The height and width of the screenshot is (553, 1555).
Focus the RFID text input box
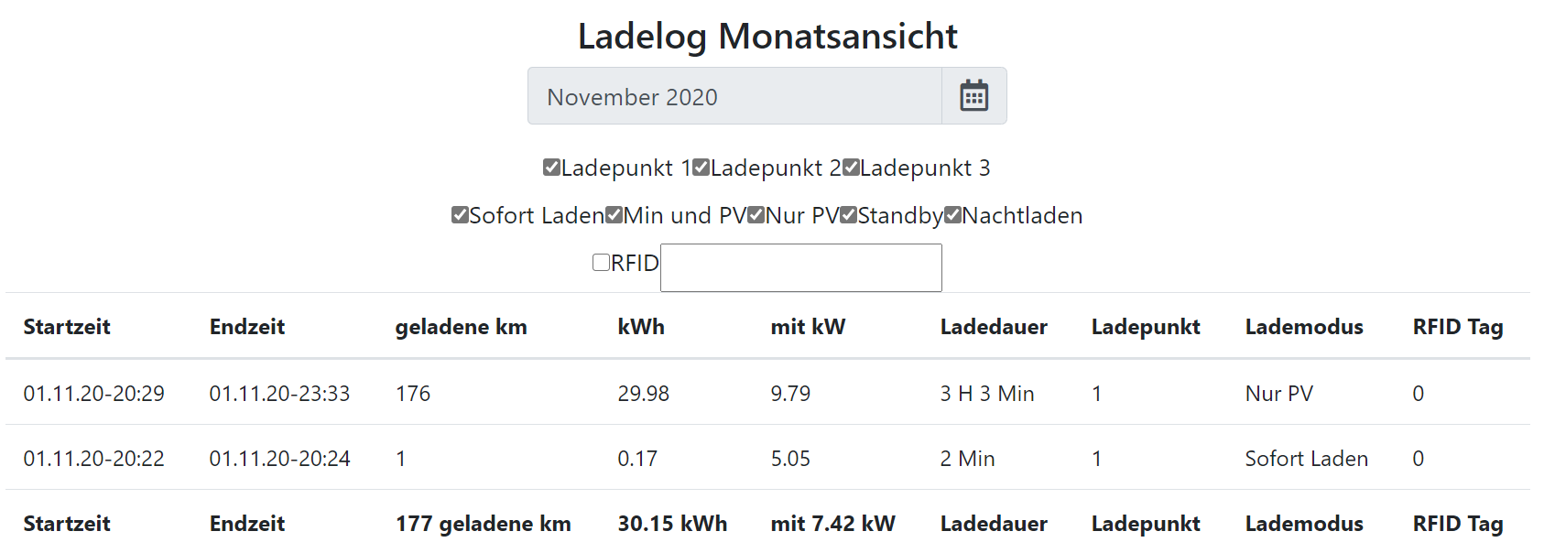tap(800, 267)
